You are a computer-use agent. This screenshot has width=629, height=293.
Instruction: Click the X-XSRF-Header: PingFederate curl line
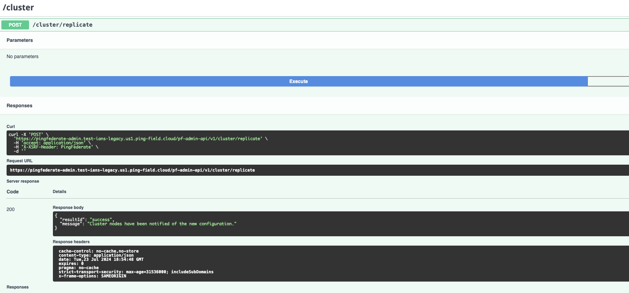pos(56,147)
